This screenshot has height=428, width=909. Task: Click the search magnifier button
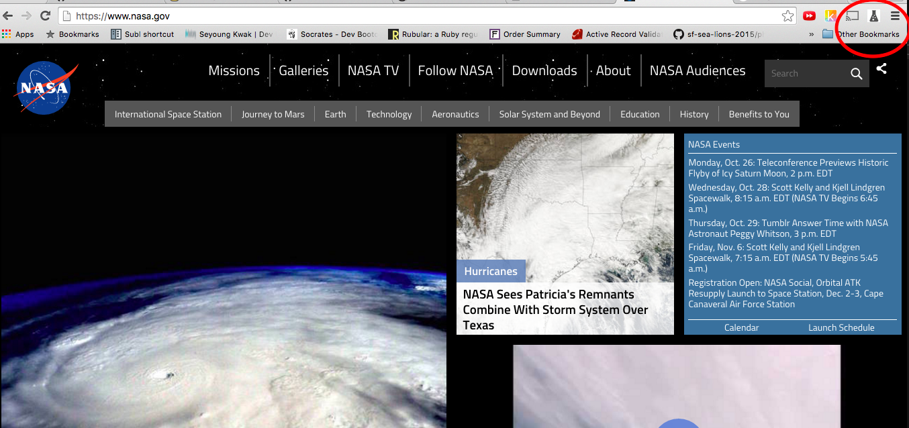pos(856,74)
